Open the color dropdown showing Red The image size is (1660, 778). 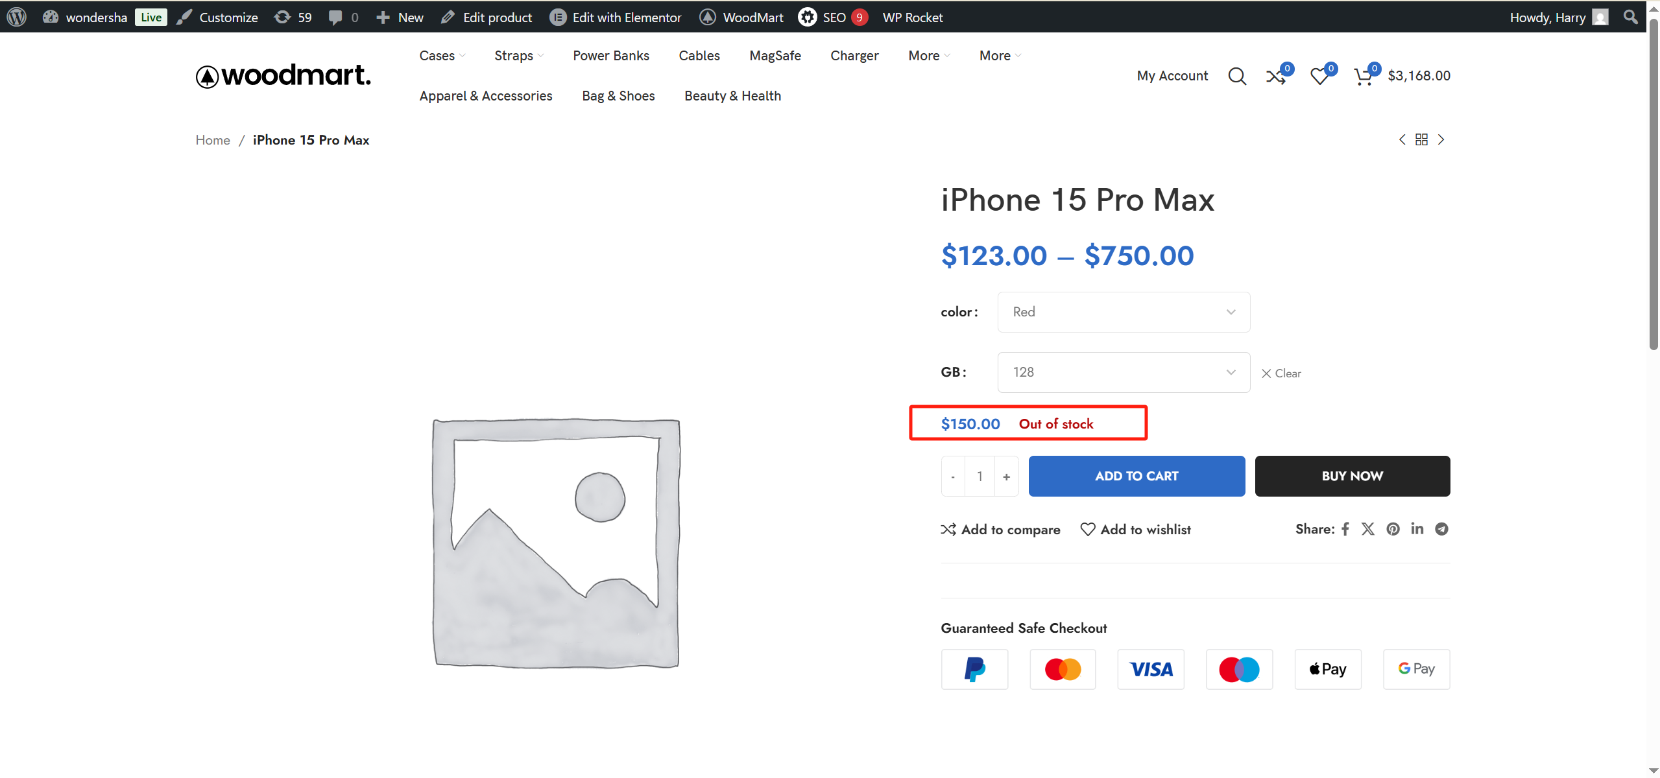[x=1123, y=312]
